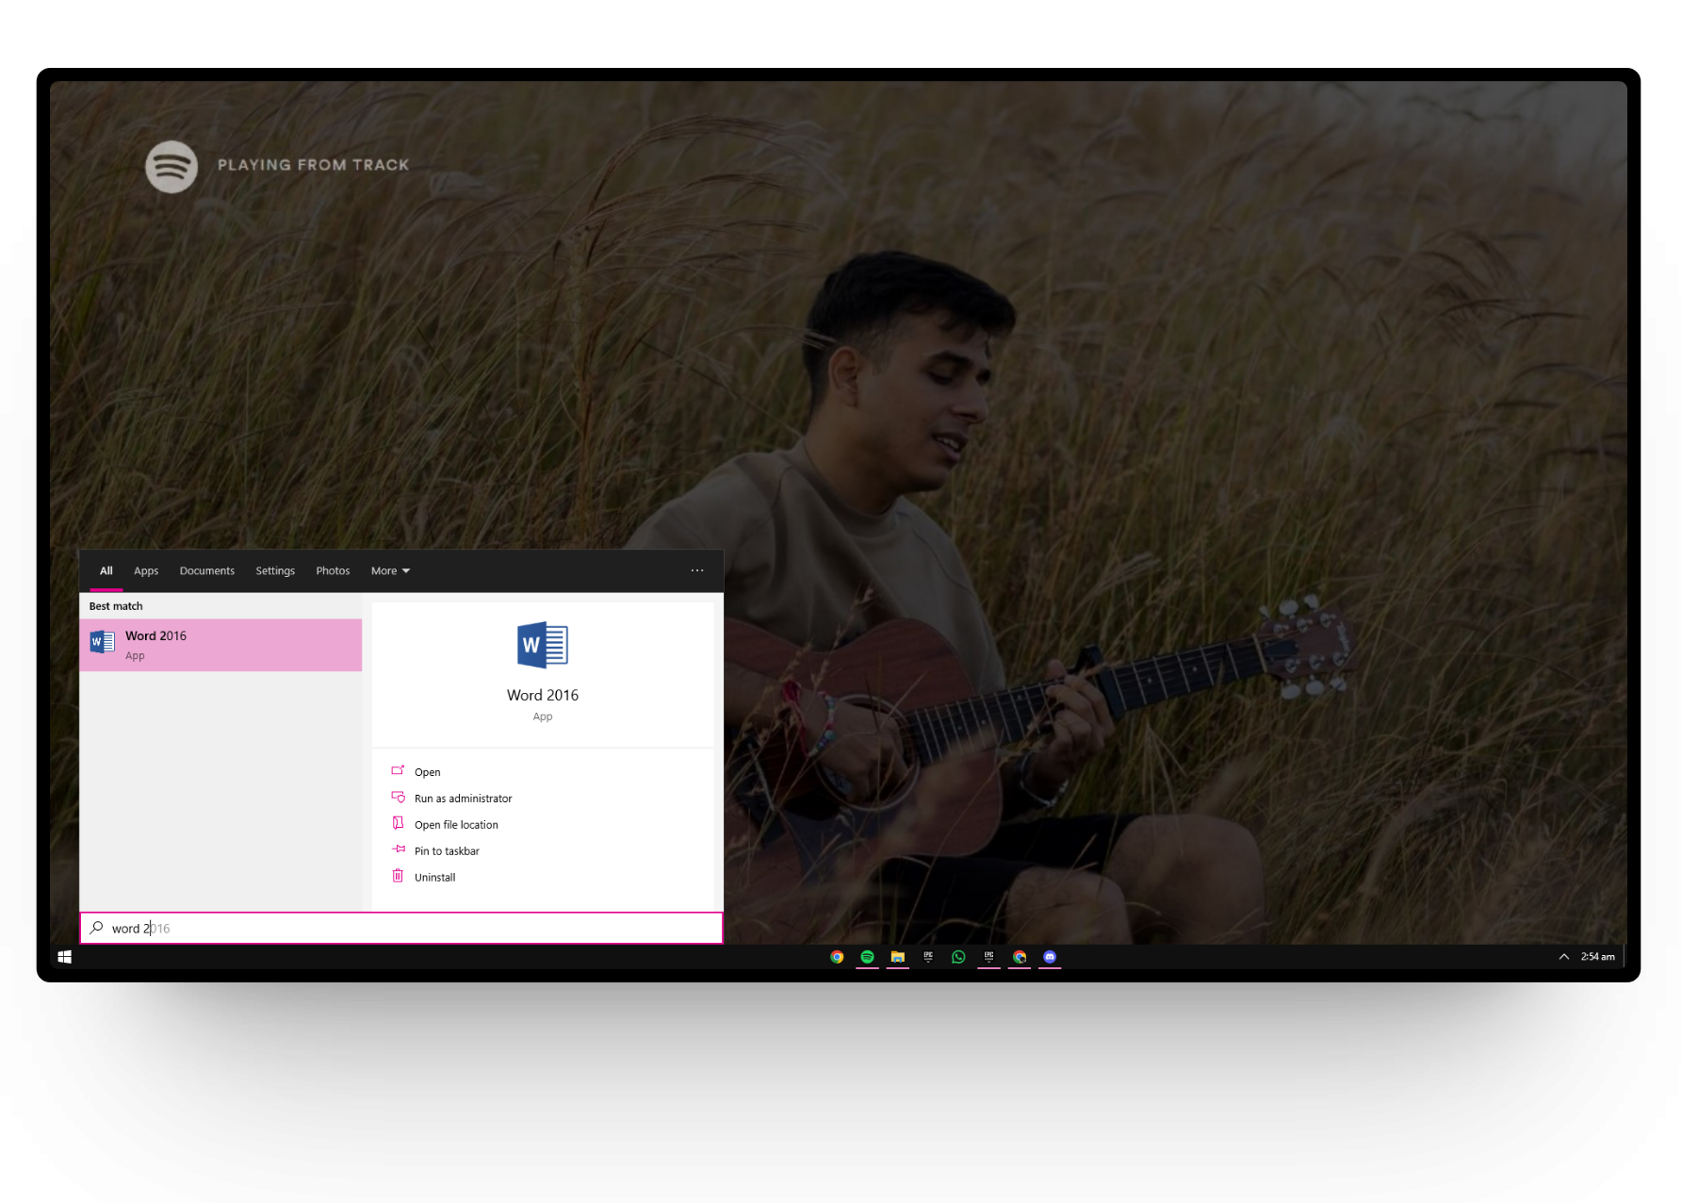Expand the More filter dropdown

390,571
